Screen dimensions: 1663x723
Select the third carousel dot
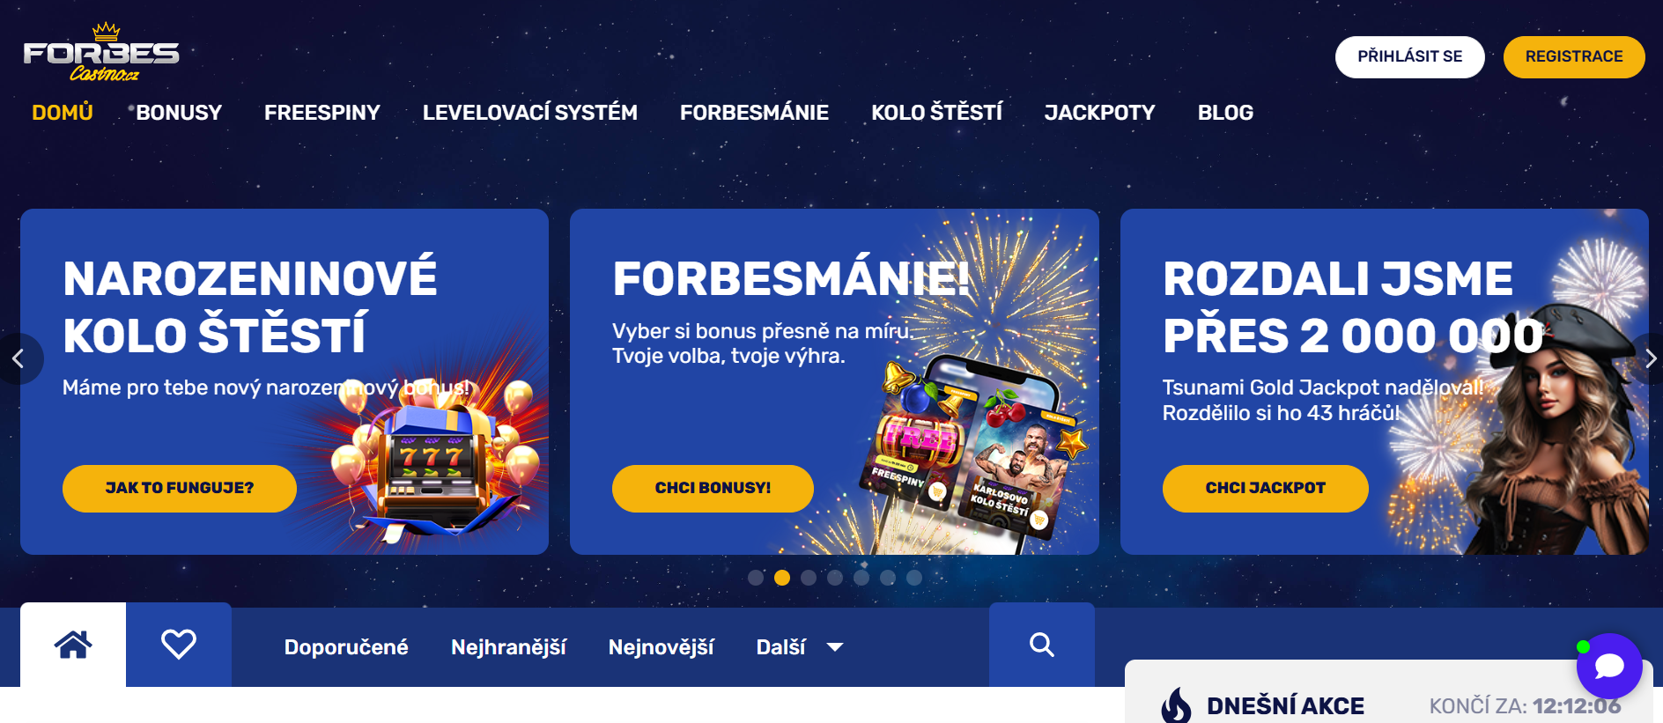[809, 578]
